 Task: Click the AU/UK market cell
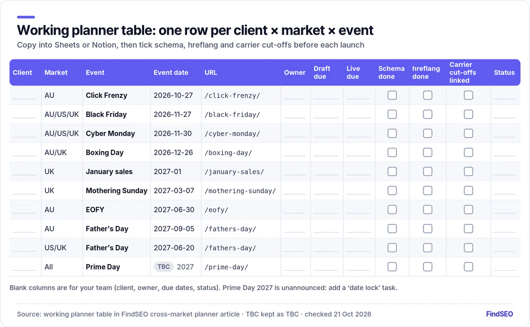point(56,153)
